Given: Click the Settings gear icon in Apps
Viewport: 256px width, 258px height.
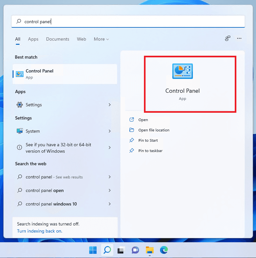Looking at the screenshot, I should pos(20,105).
